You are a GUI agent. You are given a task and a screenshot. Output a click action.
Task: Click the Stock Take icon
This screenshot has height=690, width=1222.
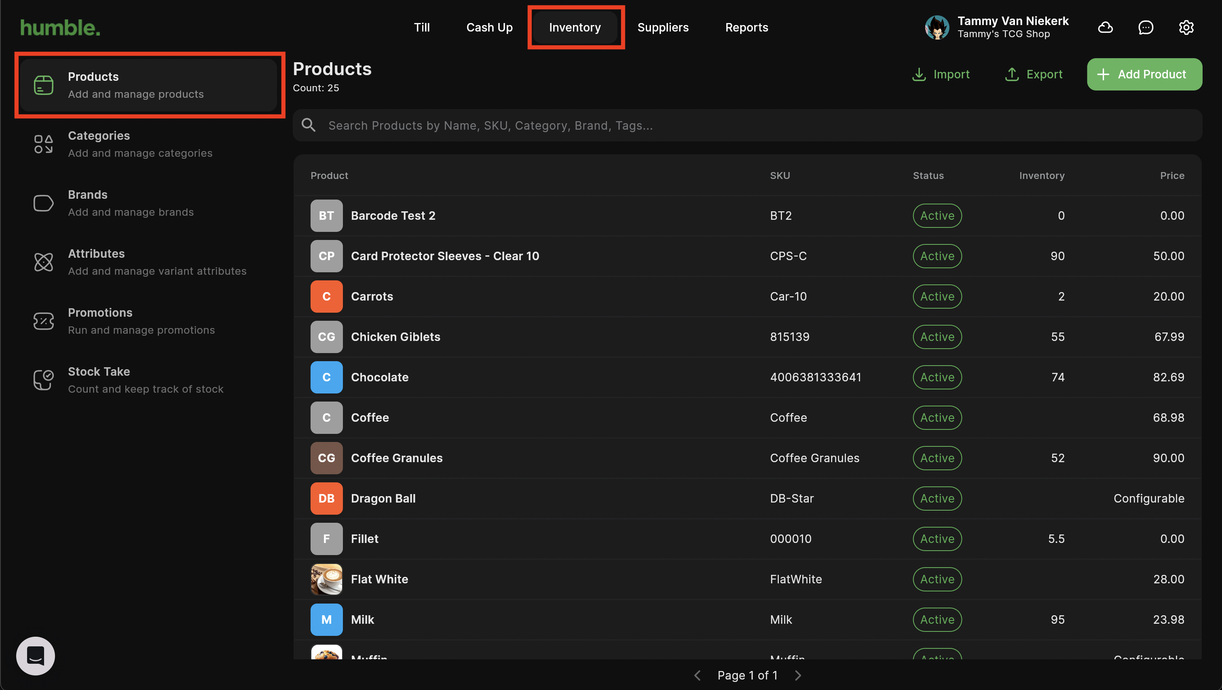click(43, 380)
